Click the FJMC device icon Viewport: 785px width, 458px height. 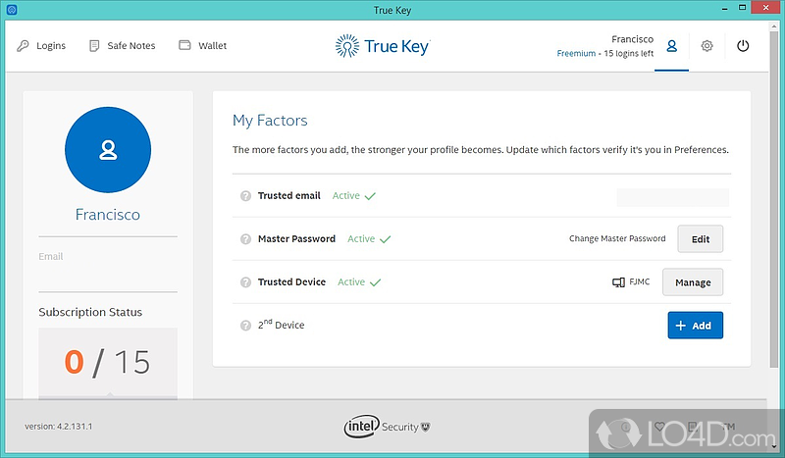click(x=618, y=282)
